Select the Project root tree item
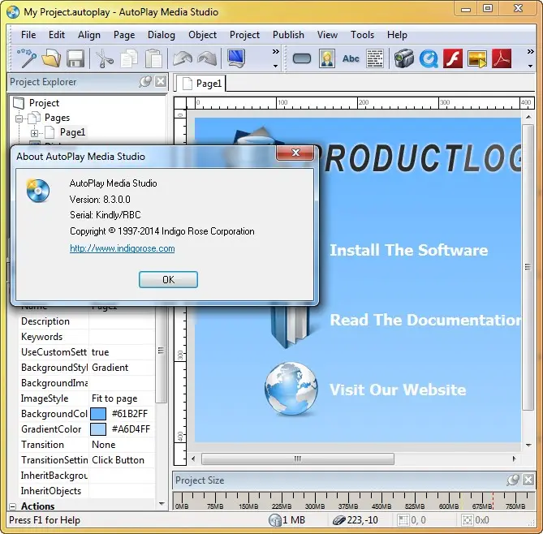This screenshot has height=534, width=543. 44,103
